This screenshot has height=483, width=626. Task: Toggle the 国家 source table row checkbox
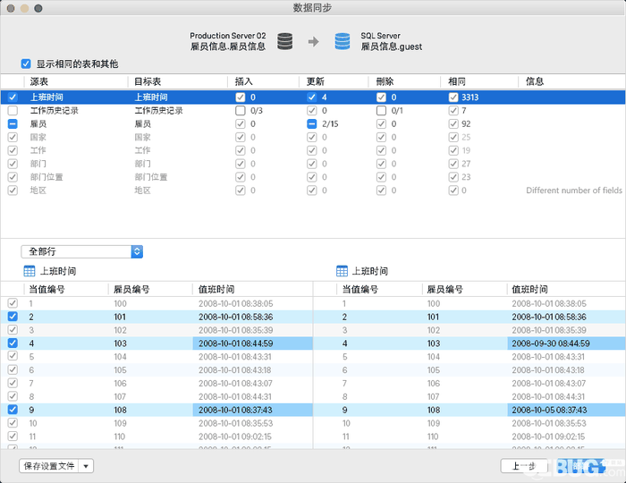pos(13,138)
